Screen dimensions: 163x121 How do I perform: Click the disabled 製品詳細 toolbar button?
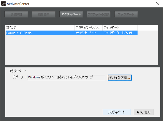point(16,14)
